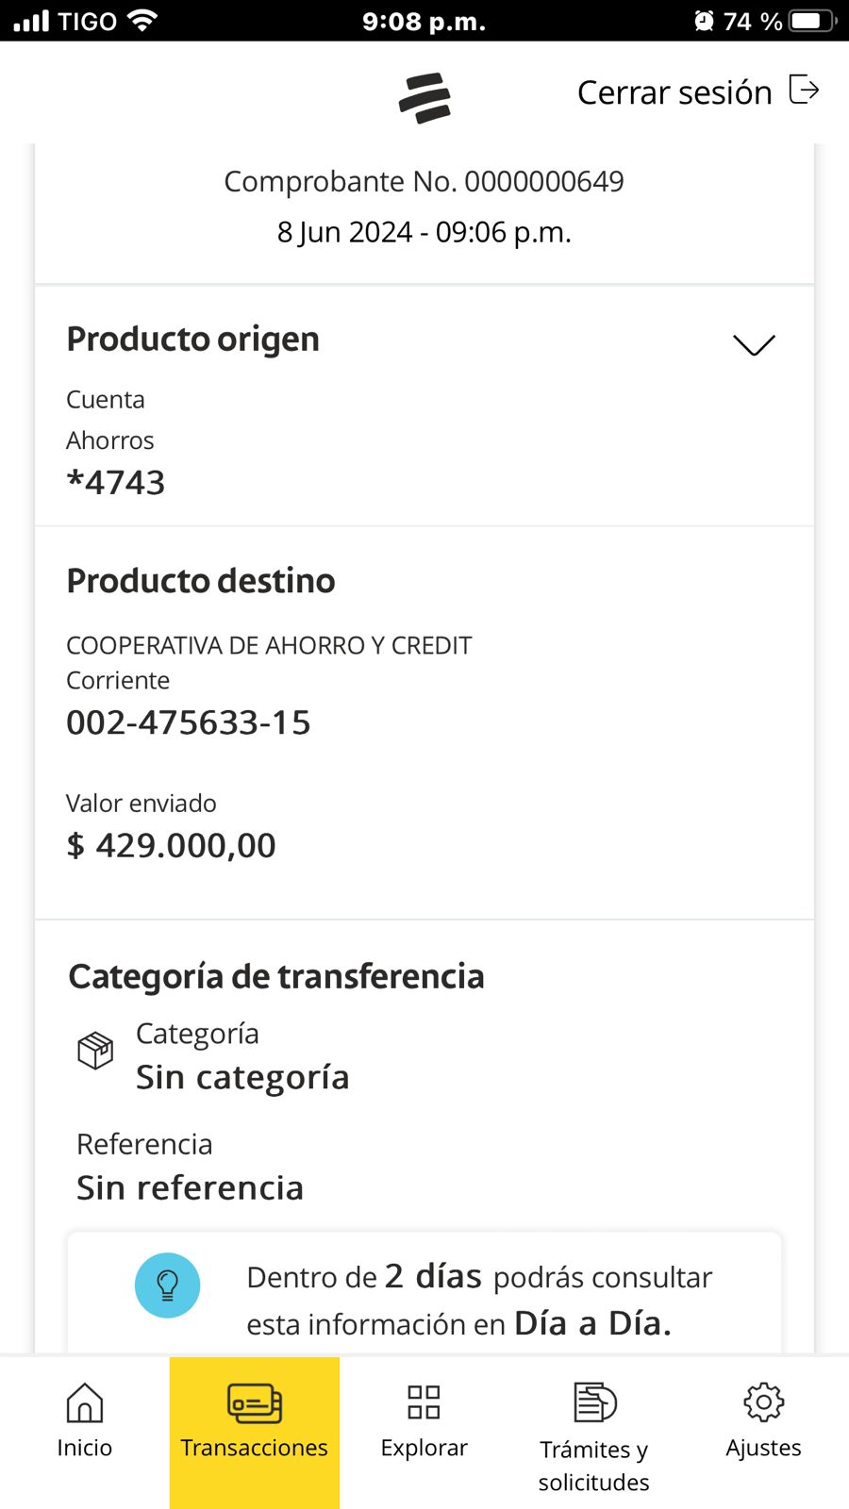Tap the Comprobante No. 0000000649 text
The height and width of the screenshot is (1509, 849).
coord(424,181)
